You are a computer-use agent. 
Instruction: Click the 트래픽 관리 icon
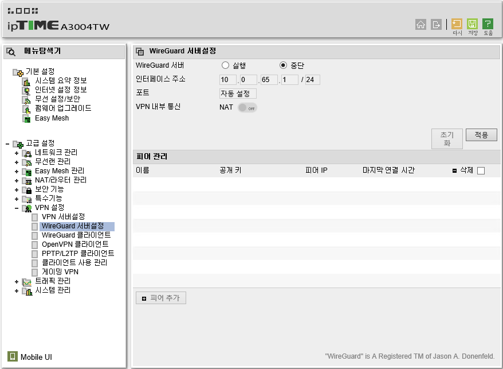(x=26, y=282)
